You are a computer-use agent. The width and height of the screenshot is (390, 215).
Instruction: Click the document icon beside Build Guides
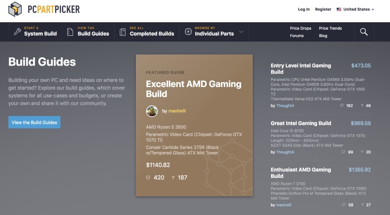pos(70,32)
